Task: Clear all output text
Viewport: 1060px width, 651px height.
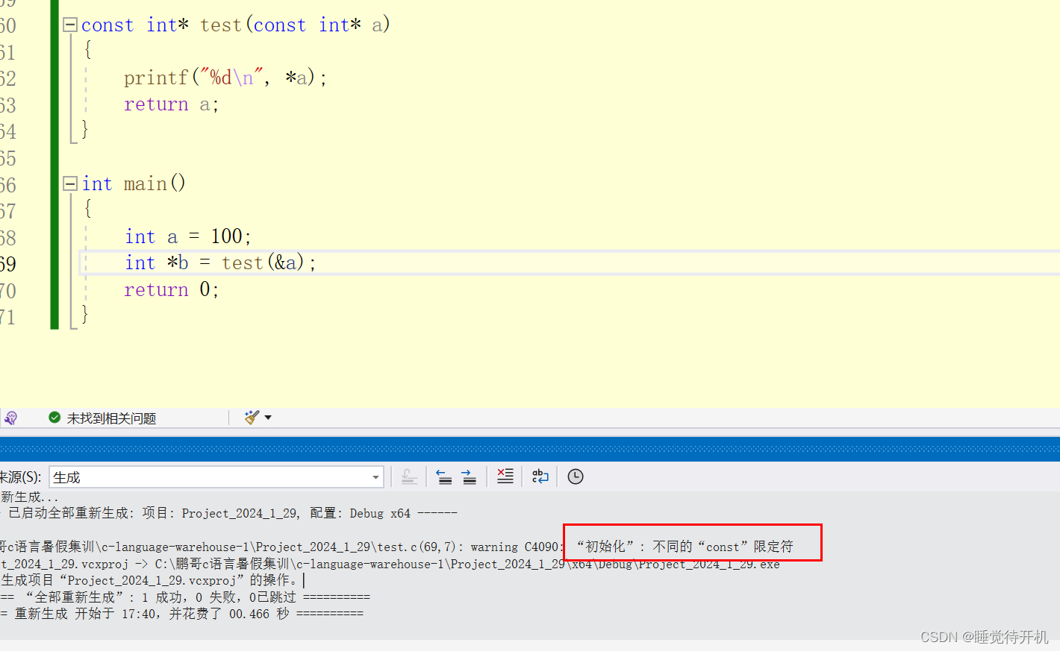Action: [x=505, y=477]
